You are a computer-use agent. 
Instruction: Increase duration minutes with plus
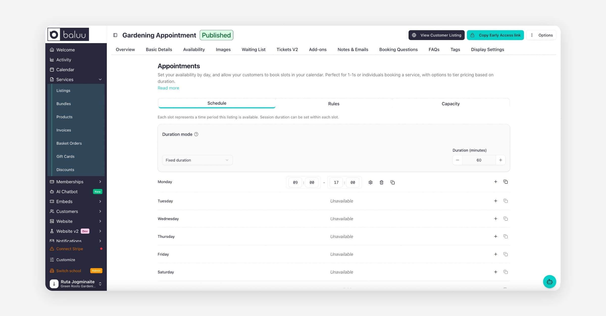[500, 160]
